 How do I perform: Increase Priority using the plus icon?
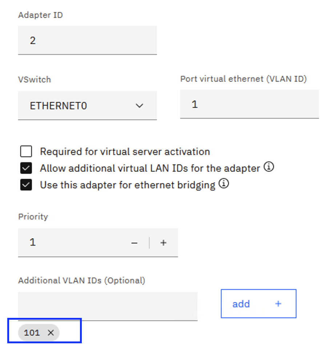[163, 242]
